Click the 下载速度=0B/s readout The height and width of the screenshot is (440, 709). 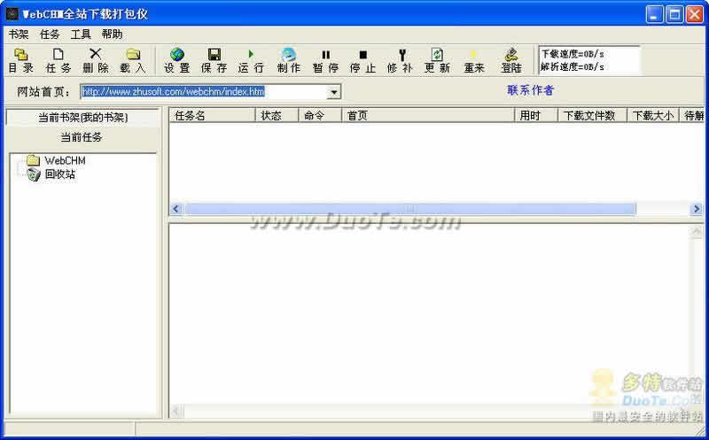click(573, 54)
